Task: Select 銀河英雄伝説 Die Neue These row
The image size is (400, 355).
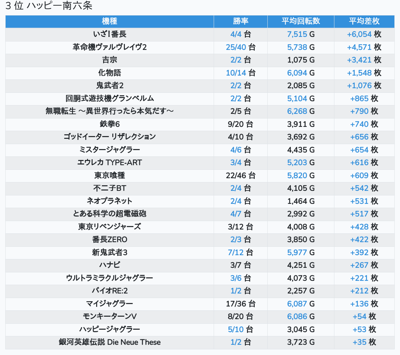Action: 109,342
